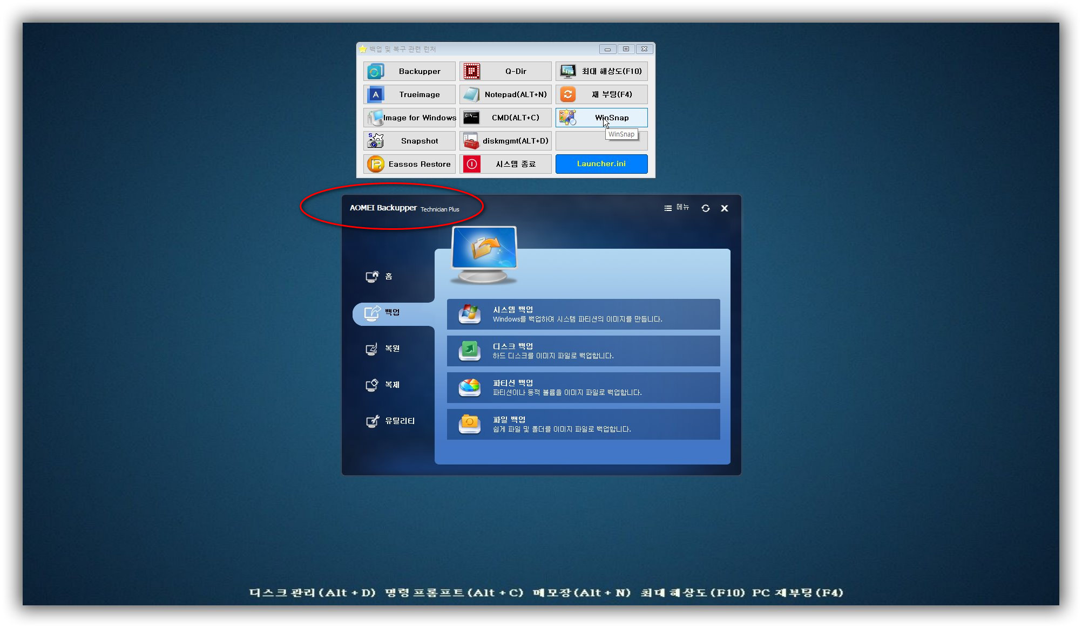This screenshot has height=628, width=1082.
Task: Click the 복원 sidebar icon
Action: coord(372,349)
